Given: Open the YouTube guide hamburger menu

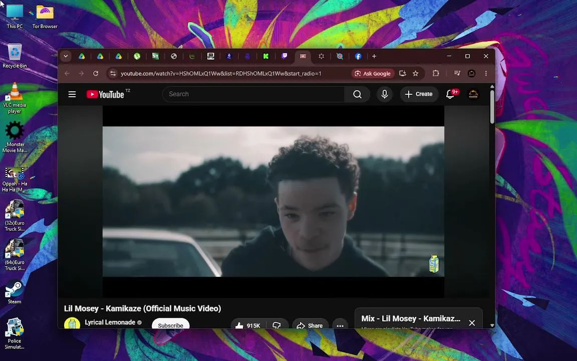Looking at the screenshot, I should click(x=72, y=94).
